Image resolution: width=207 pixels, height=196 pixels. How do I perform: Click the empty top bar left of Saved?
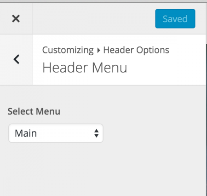click(x=93, y=18)
